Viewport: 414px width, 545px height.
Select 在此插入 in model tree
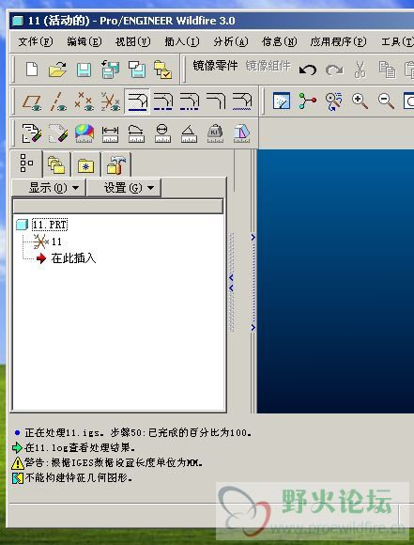click(x=73, y=257)
